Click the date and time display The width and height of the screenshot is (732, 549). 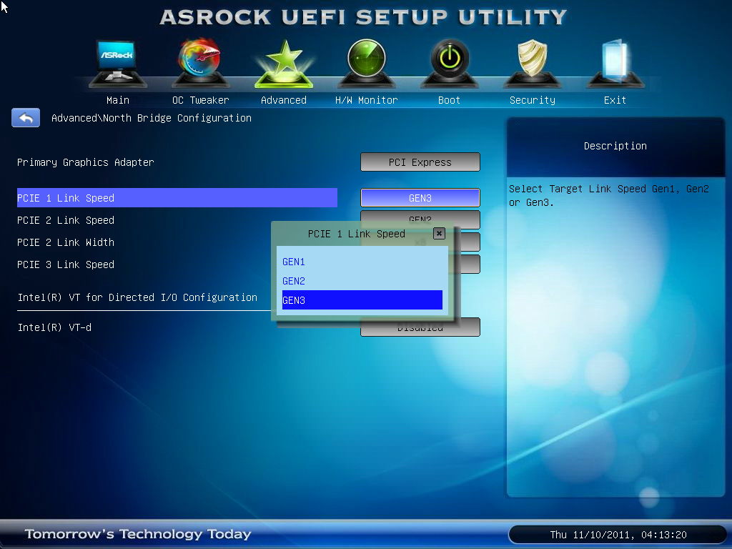(x=618, y=535)
